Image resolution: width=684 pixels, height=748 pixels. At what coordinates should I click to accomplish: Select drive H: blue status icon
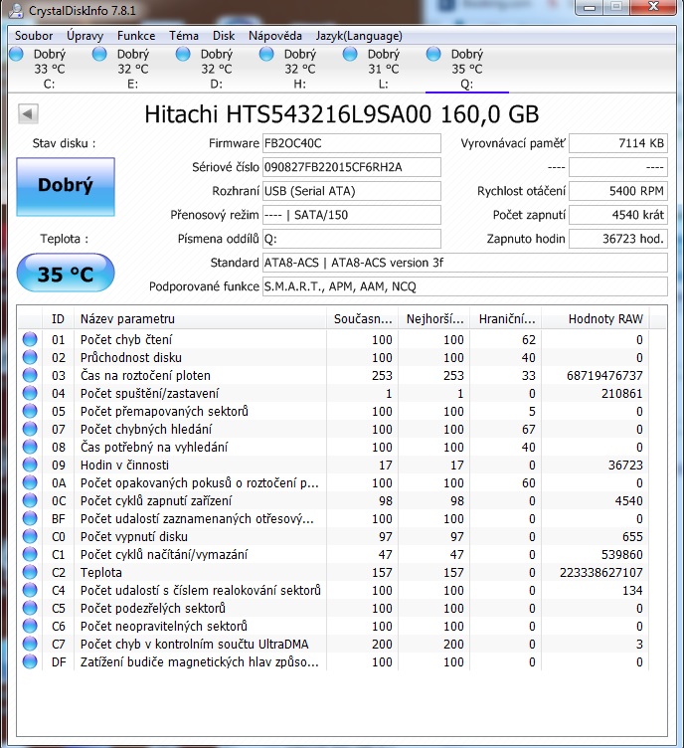click(x=266, y=55)
